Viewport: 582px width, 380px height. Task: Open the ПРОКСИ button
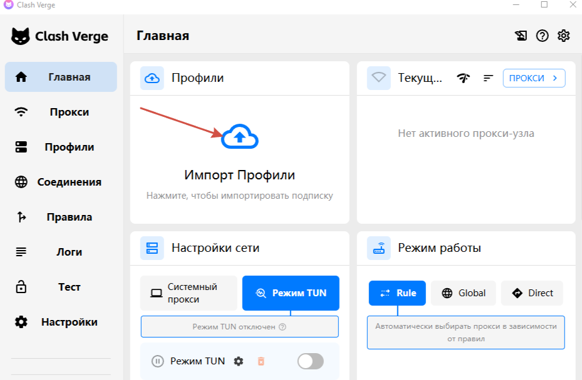(534, 78)
